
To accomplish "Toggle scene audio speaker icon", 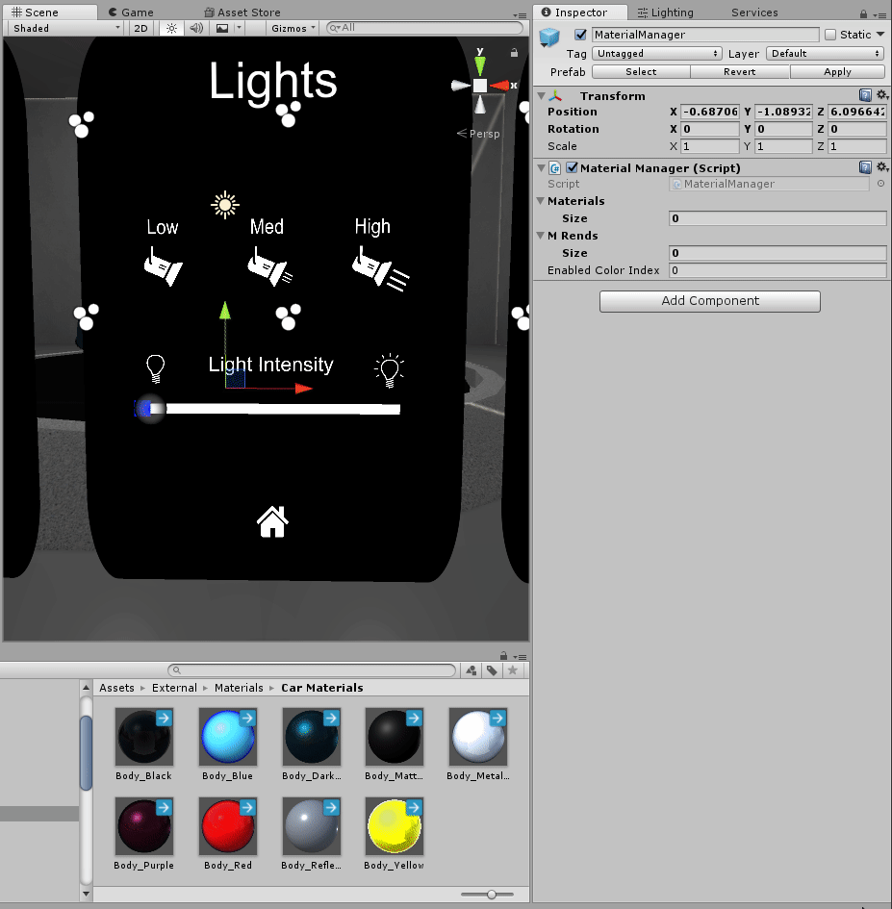I will pos(196,29).
